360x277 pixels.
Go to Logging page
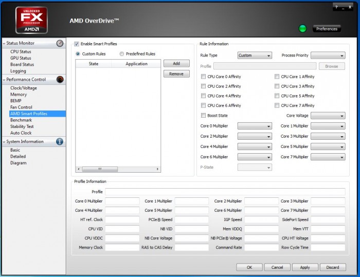coord(18,71)
